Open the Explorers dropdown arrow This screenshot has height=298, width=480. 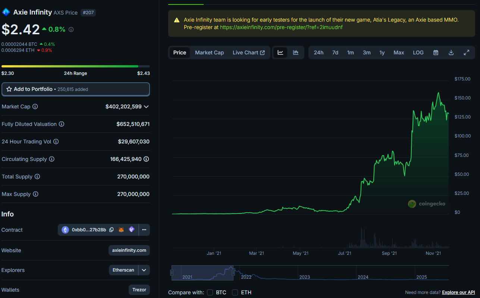coord(144,270)
